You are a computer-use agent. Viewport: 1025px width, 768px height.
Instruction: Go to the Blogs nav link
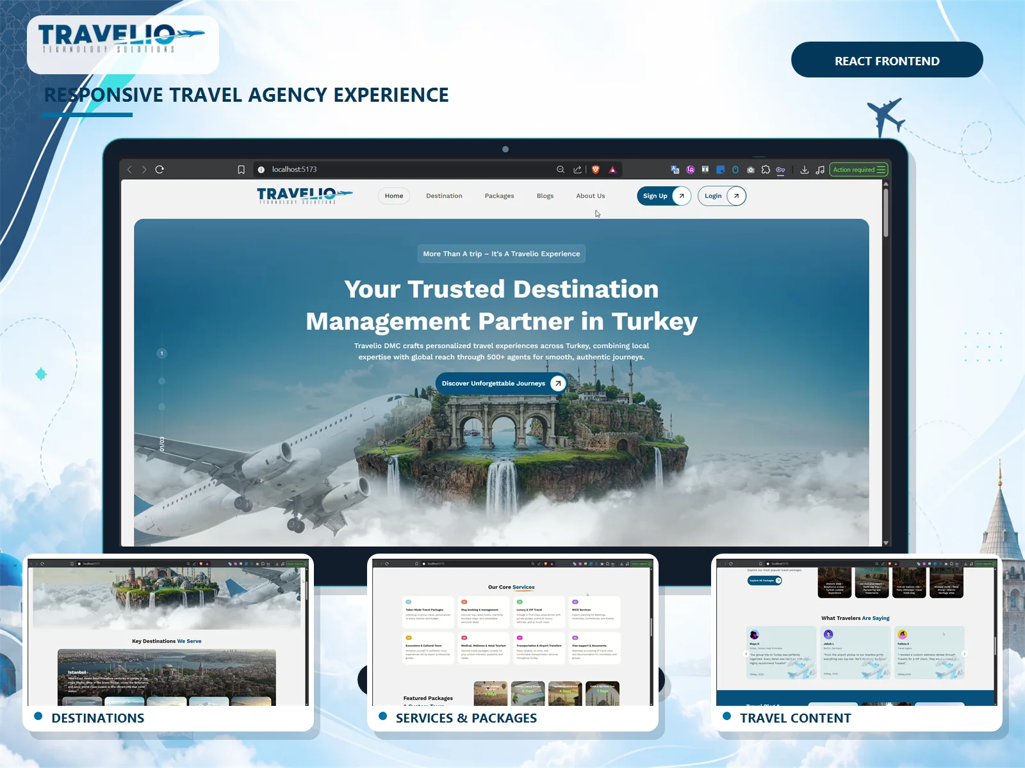pos(545,196)
